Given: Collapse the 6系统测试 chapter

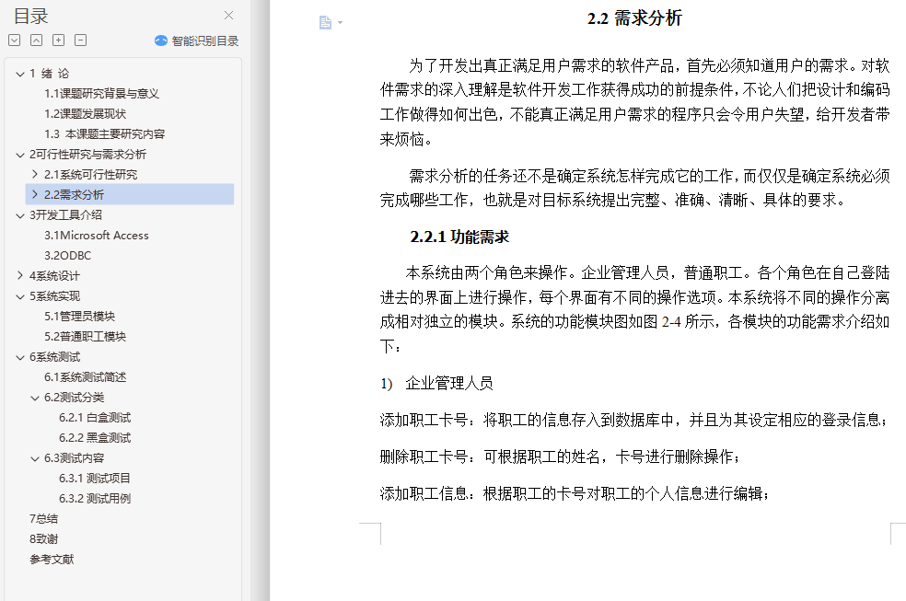Looking at the screenshot, I should coord(20,357).
